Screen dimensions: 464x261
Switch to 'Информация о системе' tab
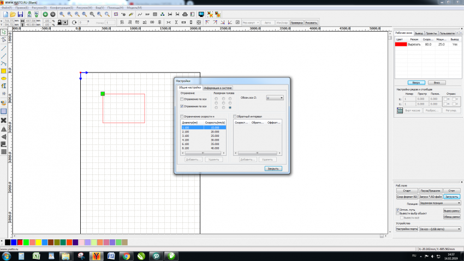218,88
